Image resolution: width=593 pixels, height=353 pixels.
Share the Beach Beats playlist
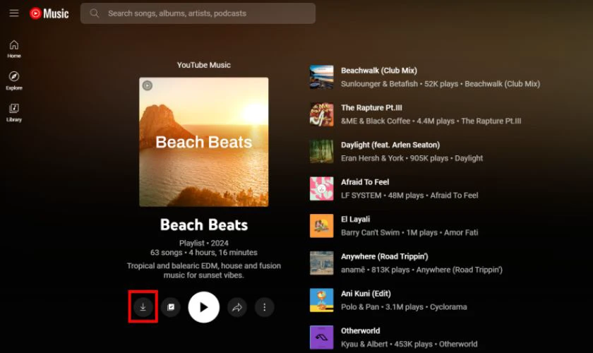pos(237,307)
